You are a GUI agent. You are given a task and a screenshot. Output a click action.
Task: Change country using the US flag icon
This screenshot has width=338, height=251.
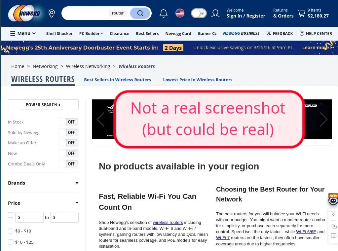point(180,13)
